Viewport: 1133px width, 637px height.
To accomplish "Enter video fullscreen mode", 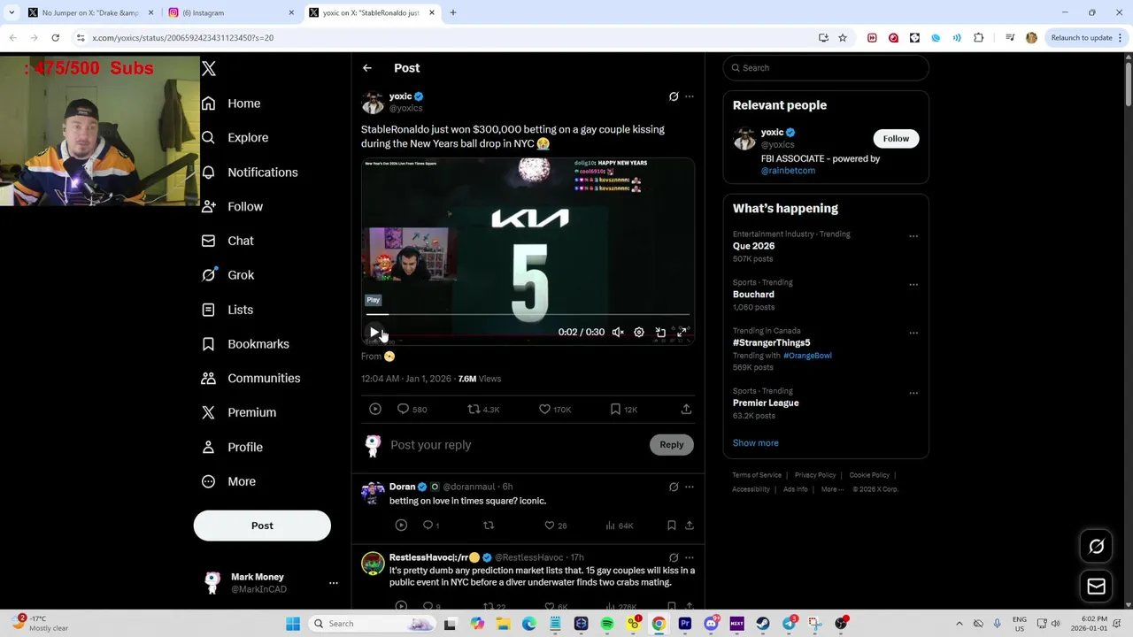I will click(x=682, y=333).
